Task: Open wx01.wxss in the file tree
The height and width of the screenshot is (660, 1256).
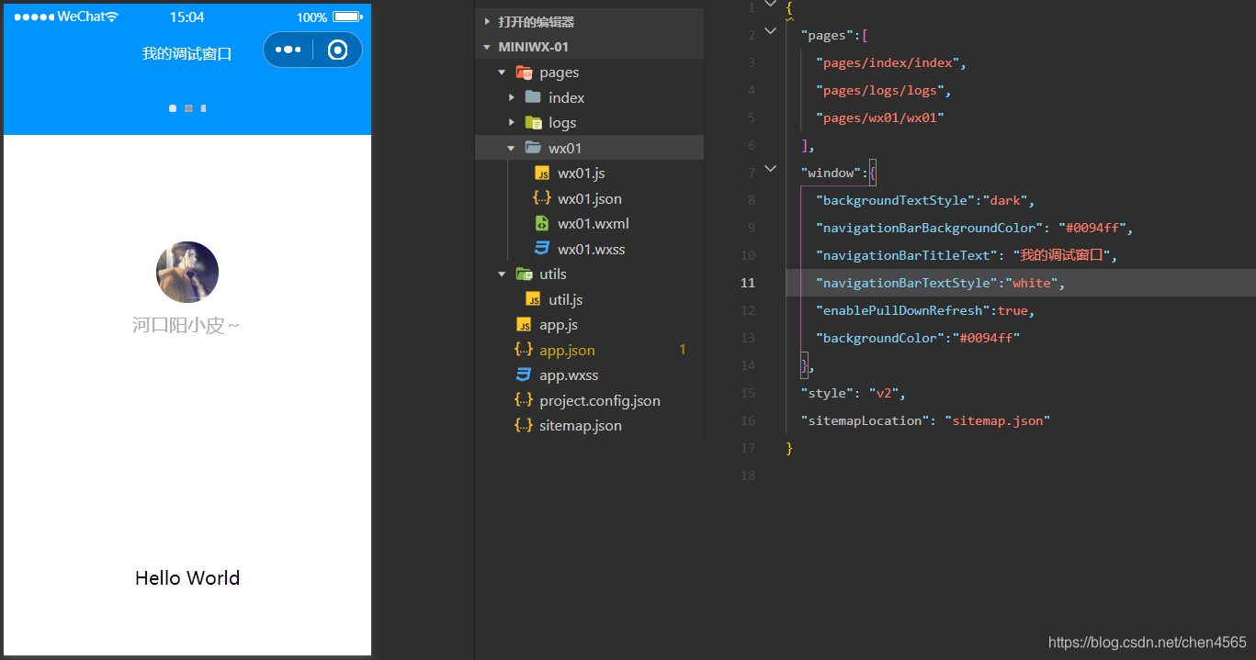Action: (592, 249)
